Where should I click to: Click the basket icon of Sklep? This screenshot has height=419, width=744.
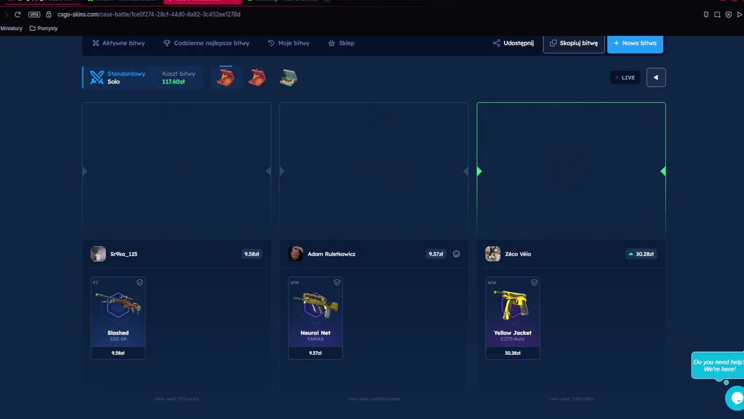[331, 43]
